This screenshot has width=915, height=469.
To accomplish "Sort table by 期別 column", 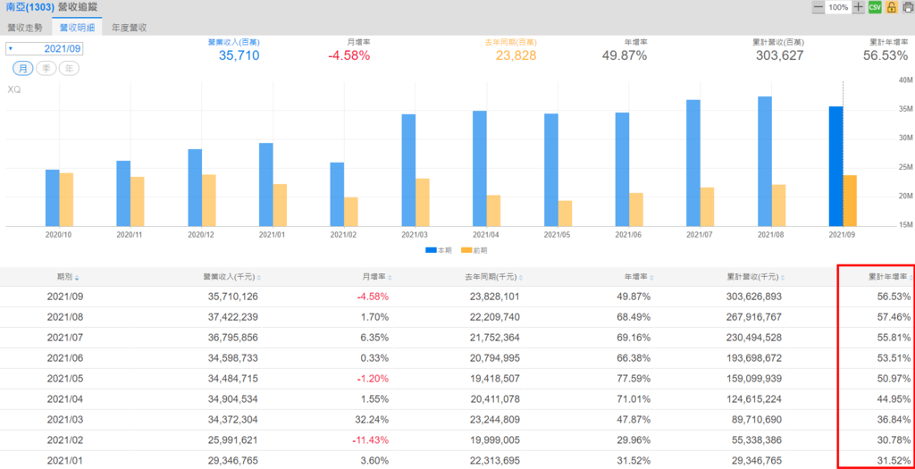I will tap(68, 277).
